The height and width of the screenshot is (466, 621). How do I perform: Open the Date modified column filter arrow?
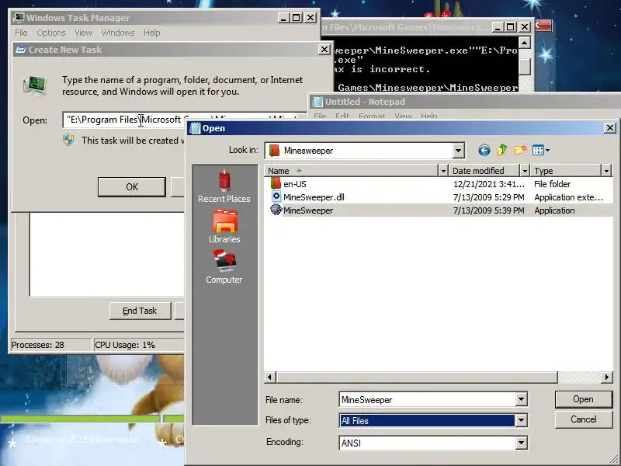(525, 171)
